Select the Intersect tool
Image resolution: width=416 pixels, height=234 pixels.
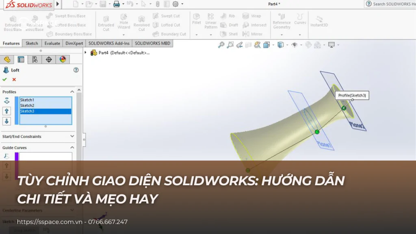(x=254, y=25)
